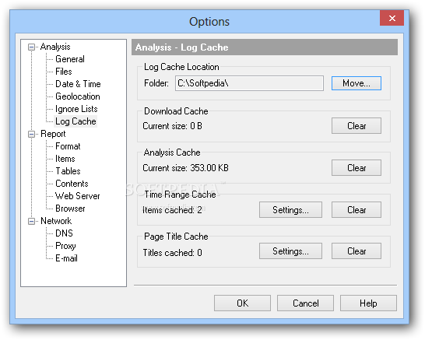
Task: Select Contents in the options tree
Action: (72, 184)
